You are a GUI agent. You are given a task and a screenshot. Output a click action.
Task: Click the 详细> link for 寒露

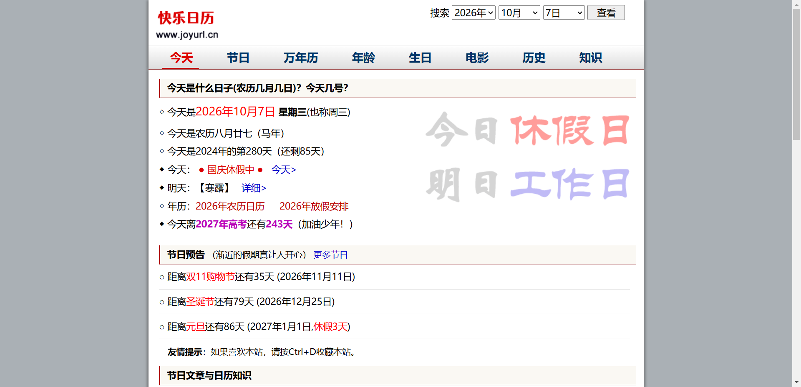[x=254, y=188]
